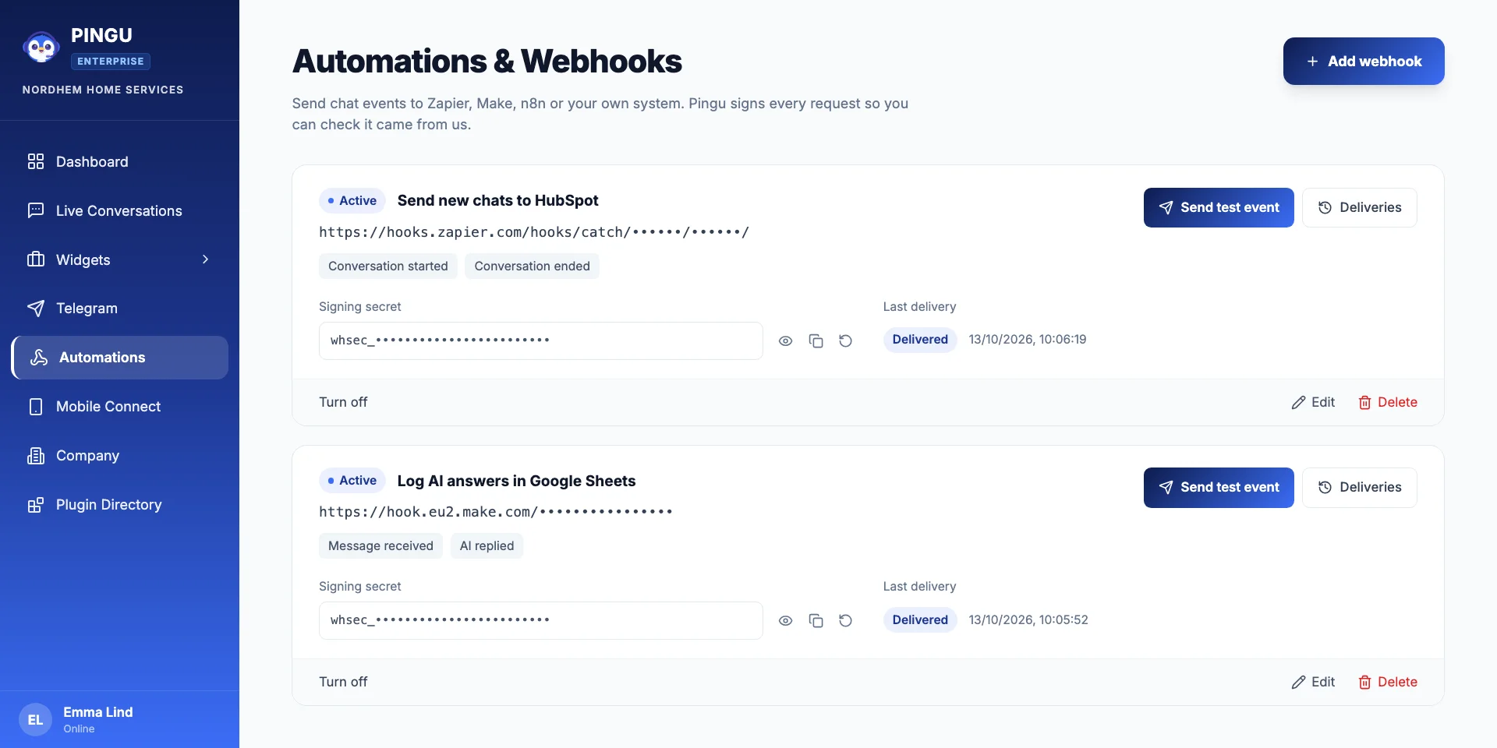Click the Delivered badge dated 10:06:19

click(920, 340)
